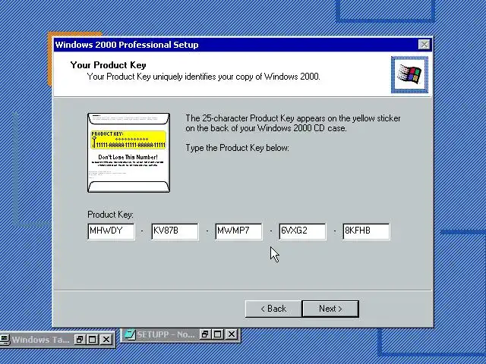Restore the minimized SETUPP - No... window
486x364 pixels.
(x=205, y=334)
